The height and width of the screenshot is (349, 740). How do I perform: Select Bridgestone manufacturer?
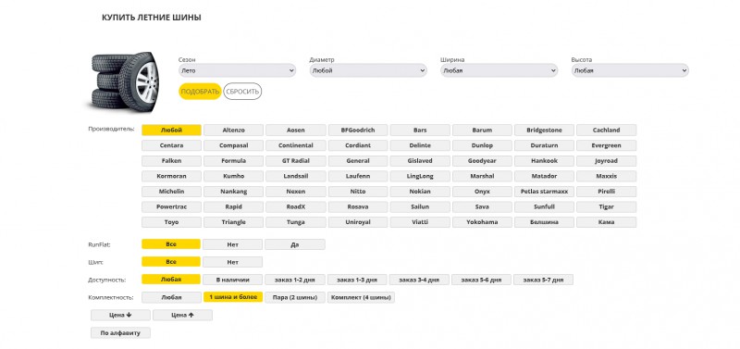coord(544,130)
